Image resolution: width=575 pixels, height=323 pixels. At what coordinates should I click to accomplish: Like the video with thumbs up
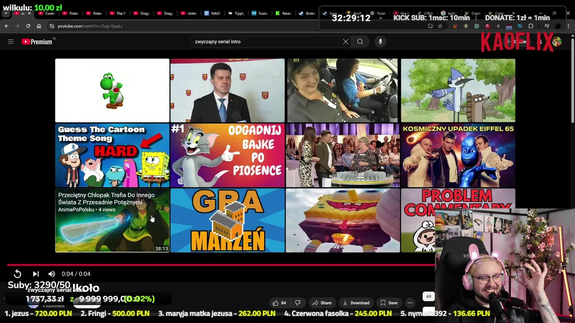click(x=279, y=303)
